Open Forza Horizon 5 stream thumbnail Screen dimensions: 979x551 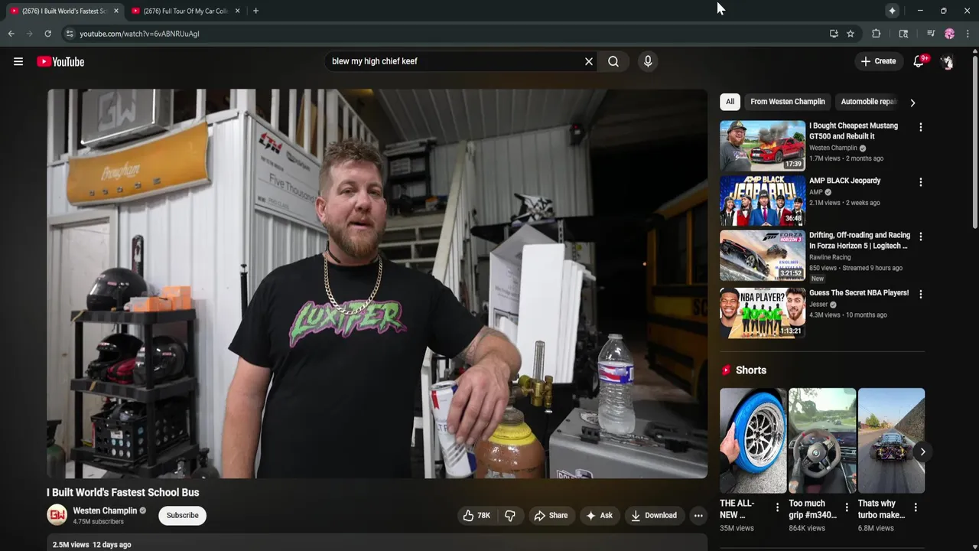point(763,256)
